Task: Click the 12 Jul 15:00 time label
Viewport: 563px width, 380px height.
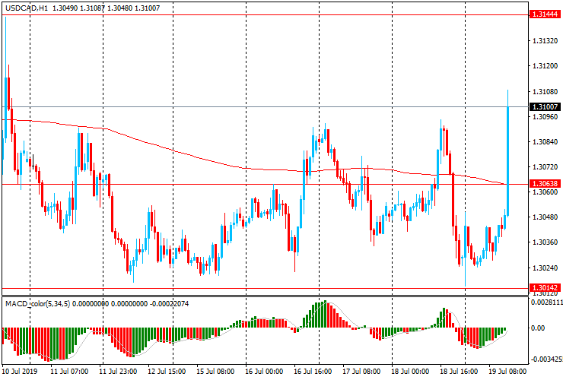Action: [167, 371]
